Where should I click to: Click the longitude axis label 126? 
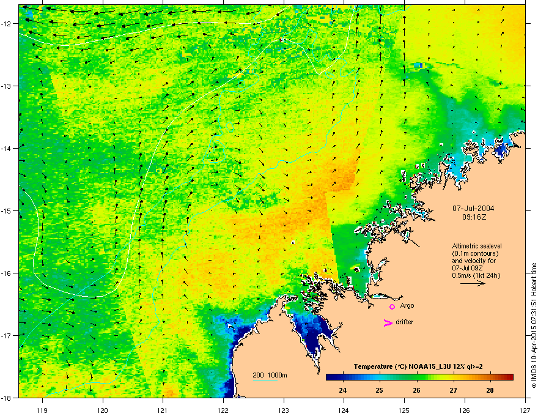point(465,410)
